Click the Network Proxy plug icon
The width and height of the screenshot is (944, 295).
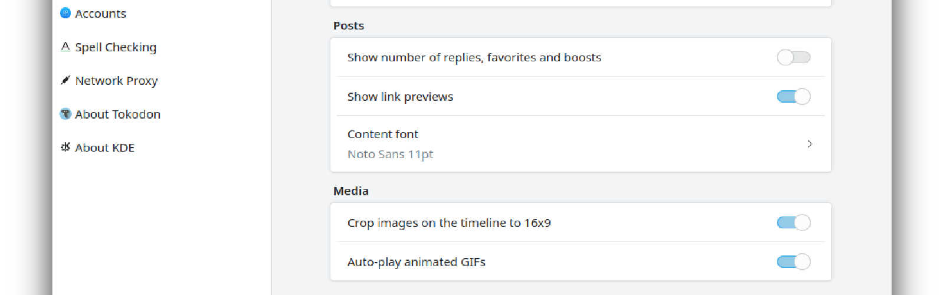click(65, 80)
